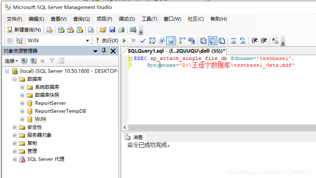The height and width of the screenshot is (178, 316).
Task: Click Specify Values for Template Parameters icon
Action: (x=275, y=41)
